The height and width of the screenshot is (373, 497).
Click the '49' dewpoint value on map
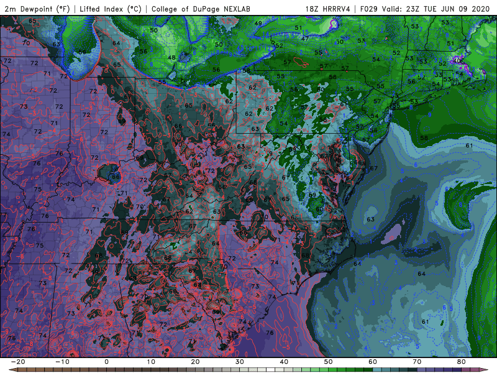click(258, 23)
